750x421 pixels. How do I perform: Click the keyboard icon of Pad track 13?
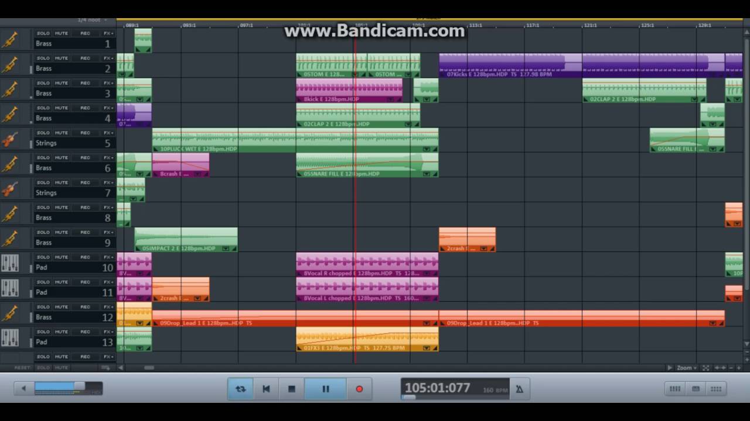10,338
